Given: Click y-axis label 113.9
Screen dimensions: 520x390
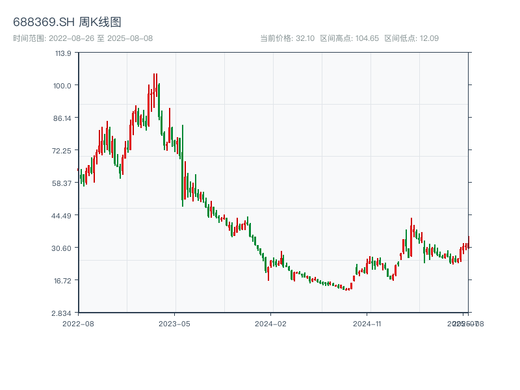Looking at the screenshot, I should point(63,53).
